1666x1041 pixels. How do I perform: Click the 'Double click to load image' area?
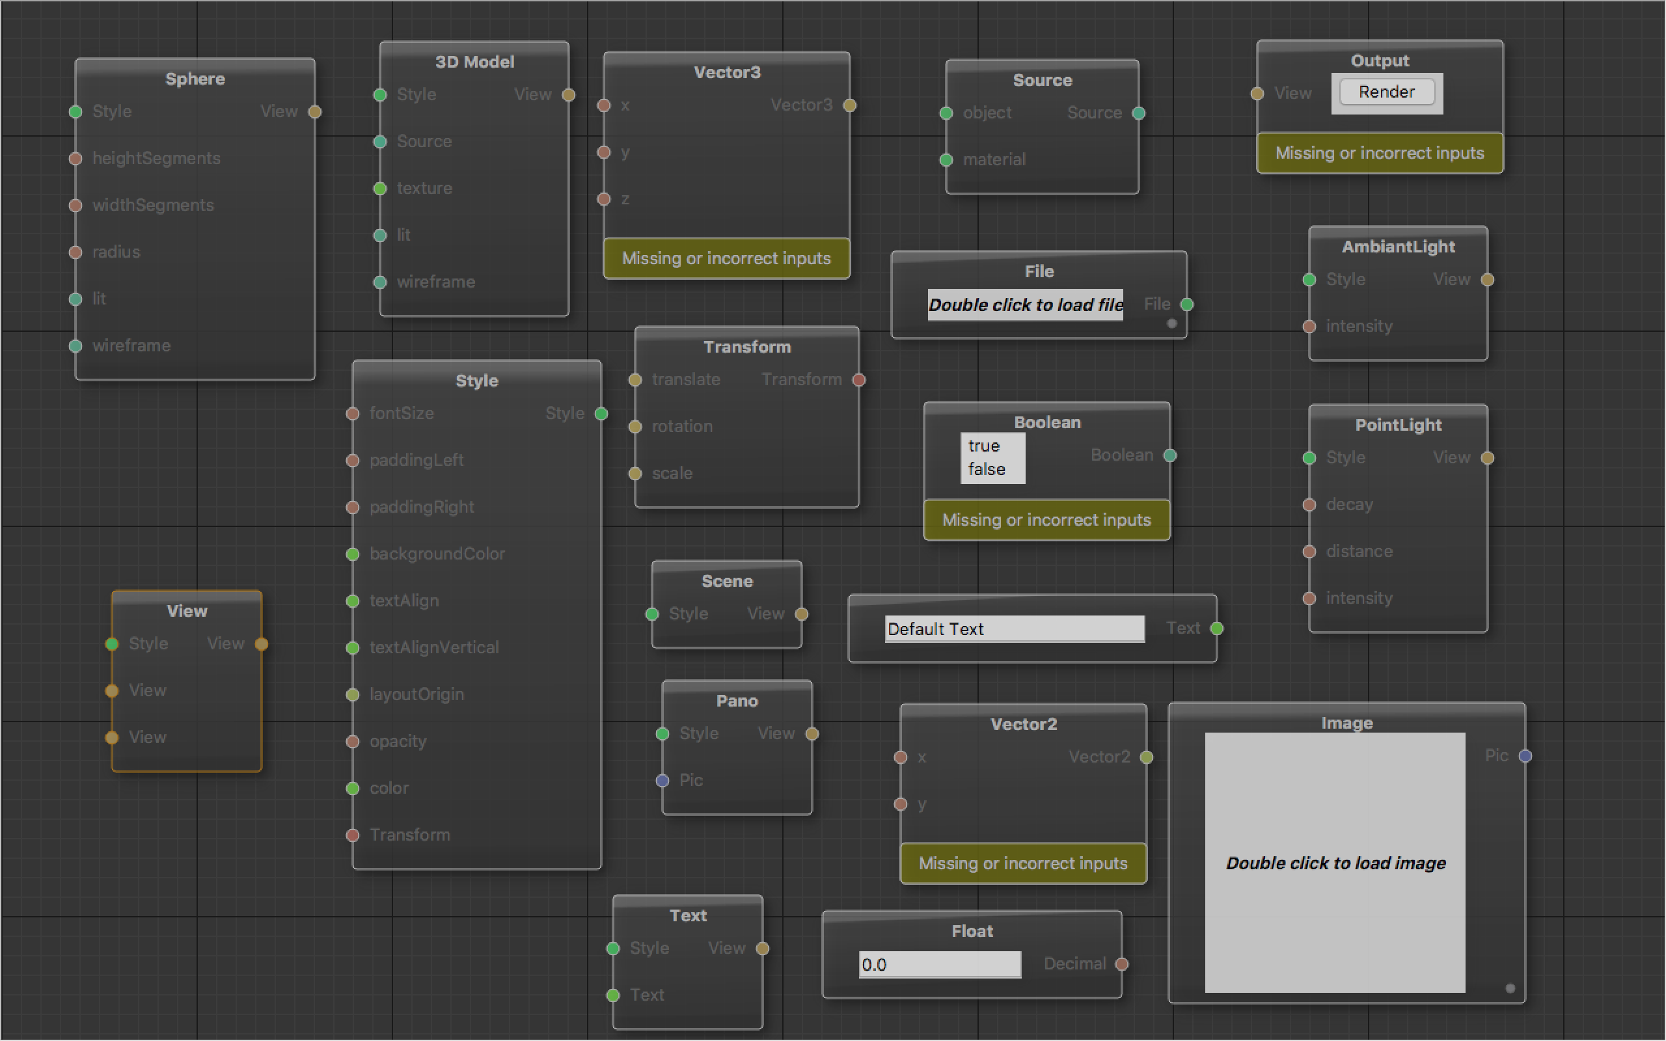click(x=1334, y=863)
